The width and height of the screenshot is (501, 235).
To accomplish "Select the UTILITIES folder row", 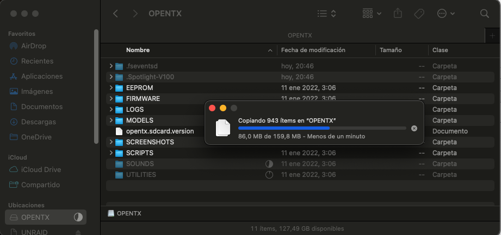I will pyautogui.click(x=300, y=174).
